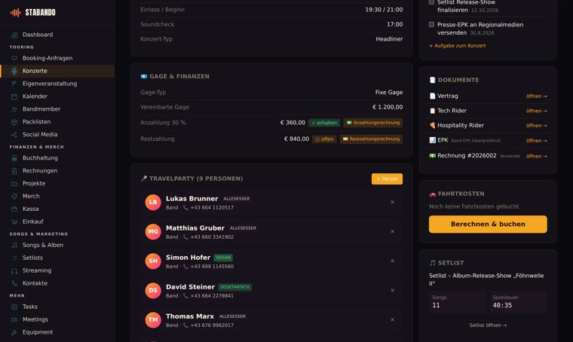The height and width of the screenshot is (342, 573).
Task: Click the DS avatar of David Steiner
Action: [x=153, y=291]
